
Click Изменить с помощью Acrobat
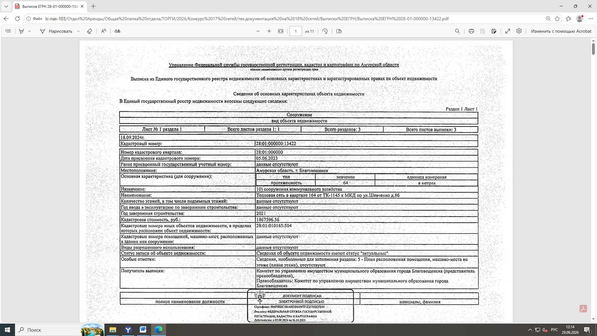click(561, 31)
